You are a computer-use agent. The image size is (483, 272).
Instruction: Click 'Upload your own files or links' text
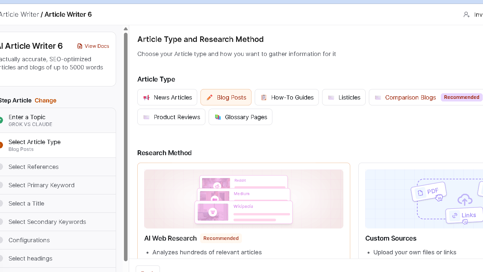(x=415, y=252)
